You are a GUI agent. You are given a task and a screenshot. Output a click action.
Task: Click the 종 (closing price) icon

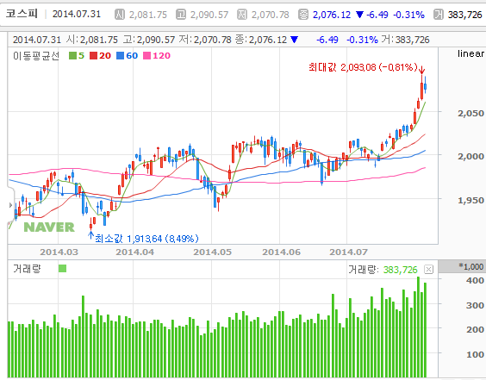pyautogui.click(x=303, y=15)
